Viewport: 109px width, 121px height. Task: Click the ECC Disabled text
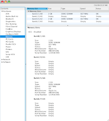point(35,32)
